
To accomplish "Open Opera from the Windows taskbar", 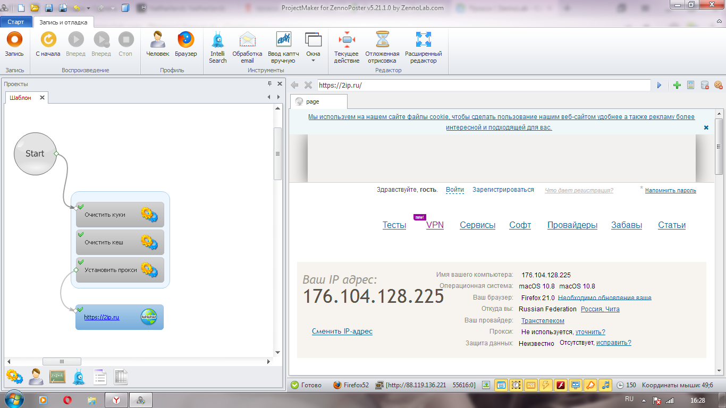I will [67, 400].
